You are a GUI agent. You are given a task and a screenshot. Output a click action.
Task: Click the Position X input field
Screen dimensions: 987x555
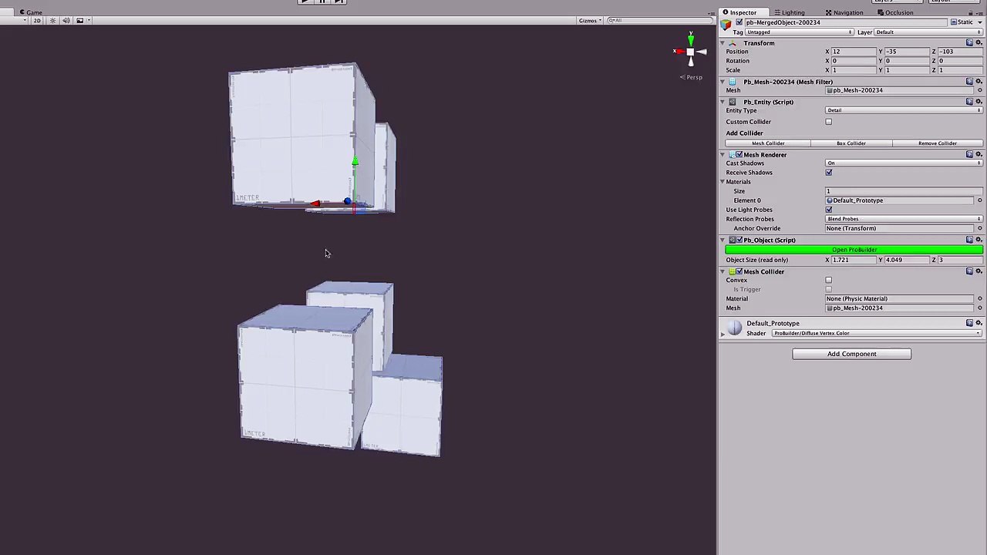[853, 52]
